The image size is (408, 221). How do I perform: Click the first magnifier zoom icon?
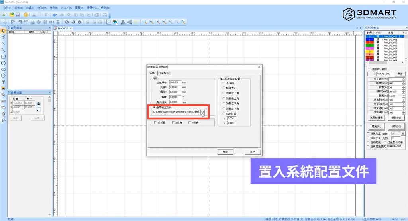tap(145, 22)
